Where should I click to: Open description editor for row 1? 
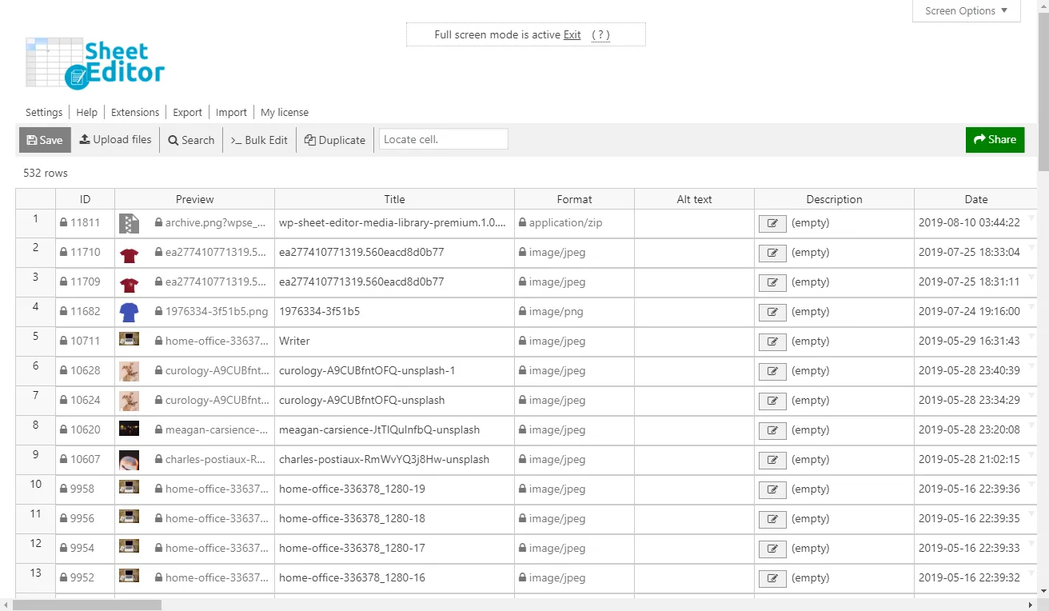(772, 224)
